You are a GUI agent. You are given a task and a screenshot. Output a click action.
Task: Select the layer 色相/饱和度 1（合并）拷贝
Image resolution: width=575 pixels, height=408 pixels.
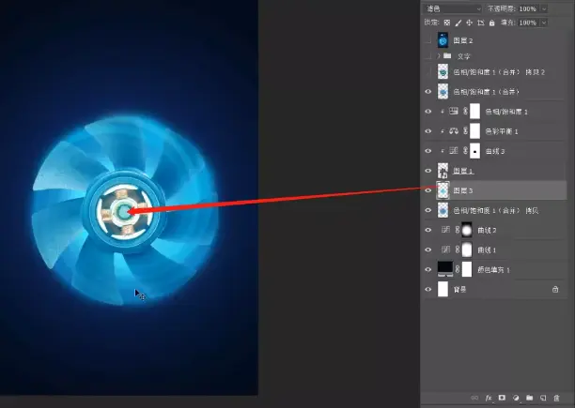496,210
